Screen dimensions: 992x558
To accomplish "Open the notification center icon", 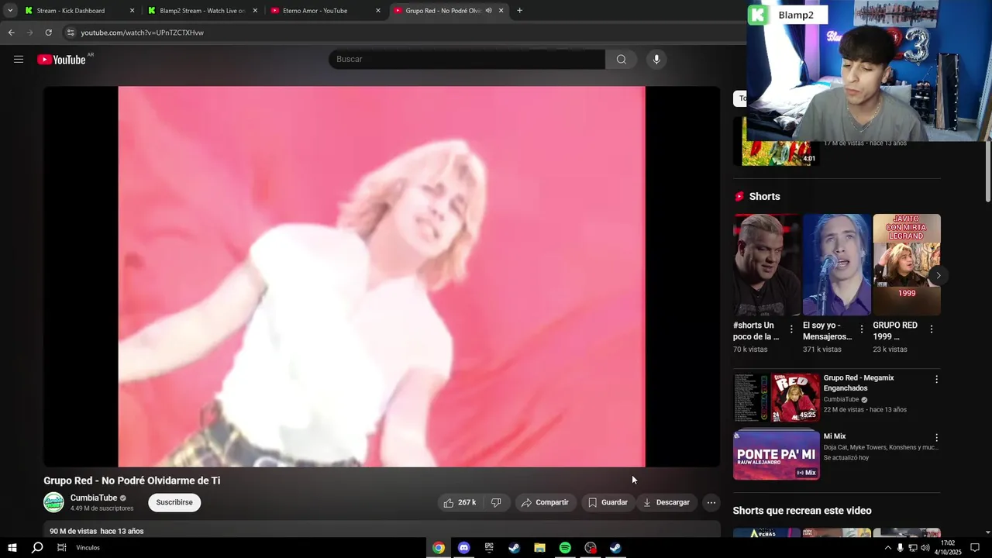I will pyautogui.click(x=975, y=548).
